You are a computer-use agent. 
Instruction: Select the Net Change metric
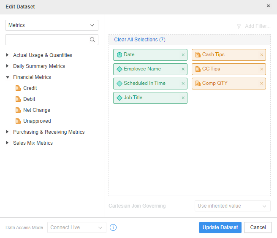[37, 110]
